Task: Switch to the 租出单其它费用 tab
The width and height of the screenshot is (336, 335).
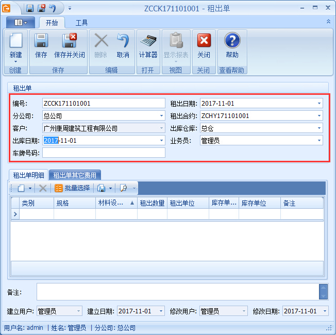Action: (x=75, y=175)
